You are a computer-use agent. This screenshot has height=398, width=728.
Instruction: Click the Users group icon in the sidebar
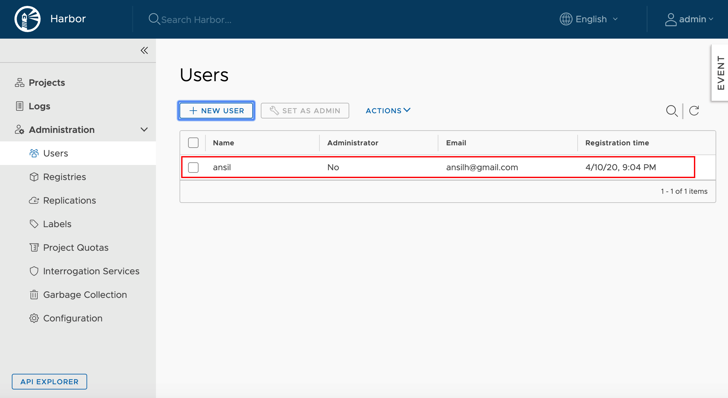pyautogui.click(x=34, y=153)
